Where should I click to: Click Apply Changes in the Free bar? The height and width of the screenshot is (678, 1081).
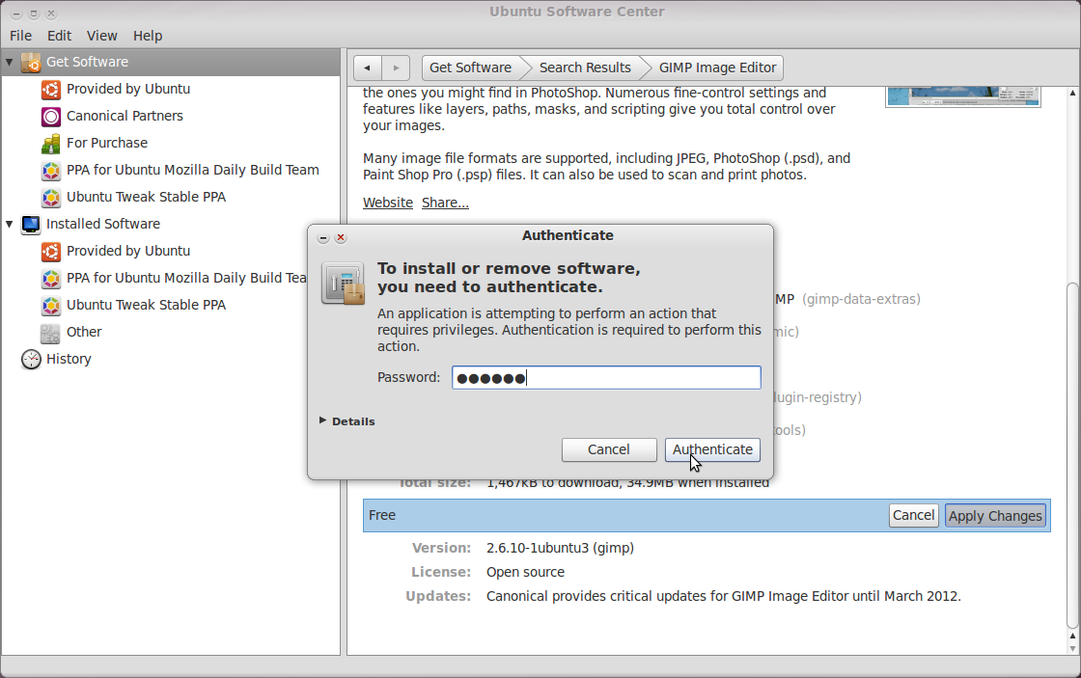click(x=995, y=516)
